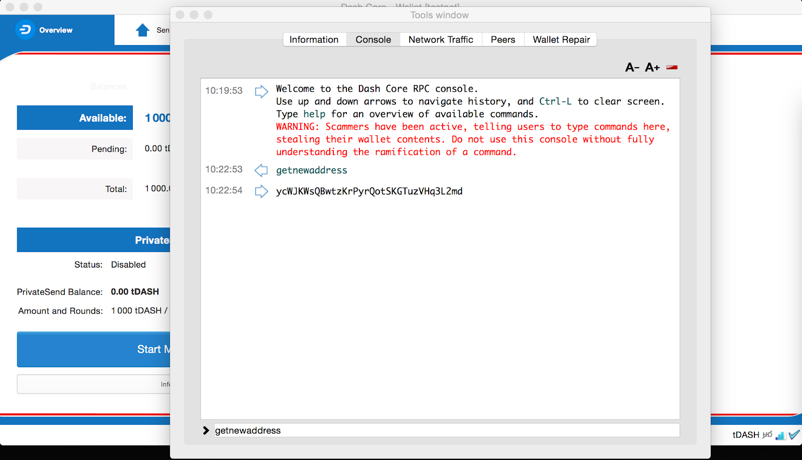Viewport: 802px width, 460px height.
Task: Click the reply arrow beside getnewaddress
Action: 261,170
